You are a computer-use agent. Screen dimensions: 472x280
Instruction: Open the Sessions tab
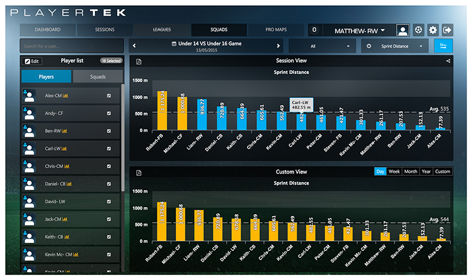[105, 30]
